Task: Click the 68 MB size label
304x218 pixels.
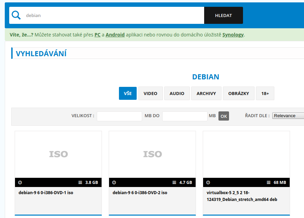Action: coord(280,183)
